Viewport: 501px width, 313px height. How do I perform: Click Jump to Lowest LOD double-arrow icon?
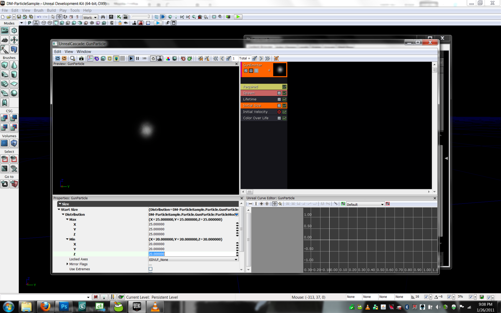268,58
